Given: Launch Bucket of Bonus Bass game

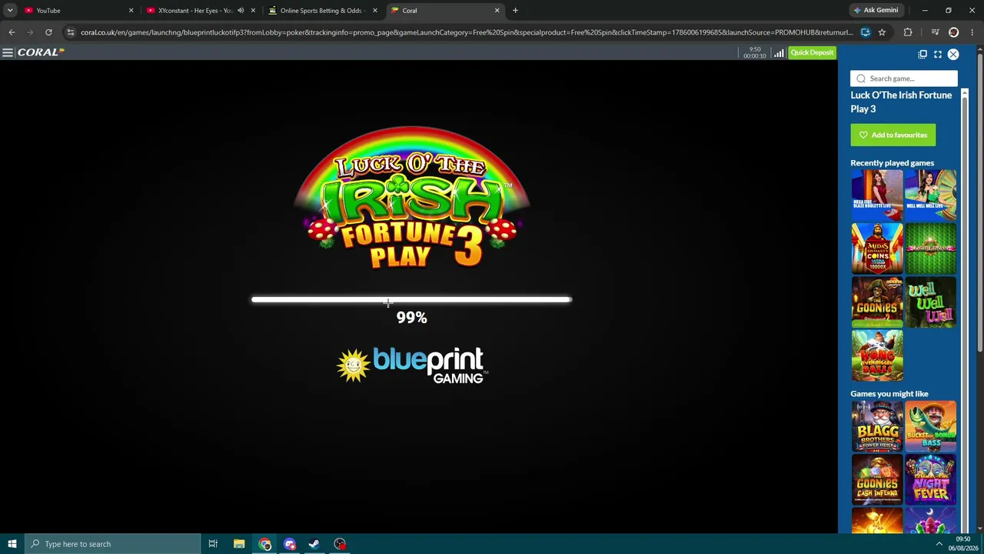Looking at the screenshot, I should (931, 426).
